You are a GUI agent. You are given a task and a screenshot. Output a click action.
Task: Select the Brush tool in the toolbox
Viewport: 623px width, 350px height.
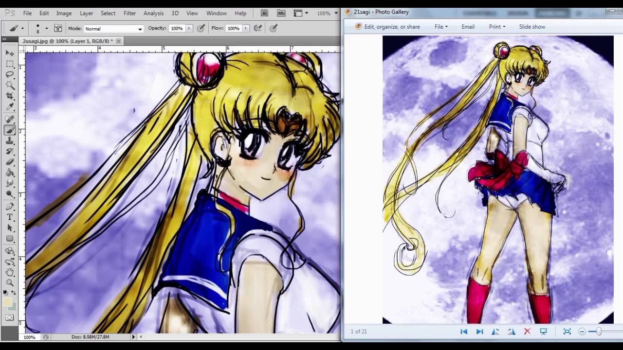10,130
